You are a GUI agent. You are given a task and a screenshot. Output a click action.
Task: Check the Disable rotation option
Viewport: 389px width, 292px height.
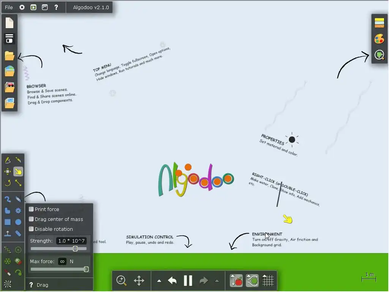pyautogui.click(x=31, y=229)
